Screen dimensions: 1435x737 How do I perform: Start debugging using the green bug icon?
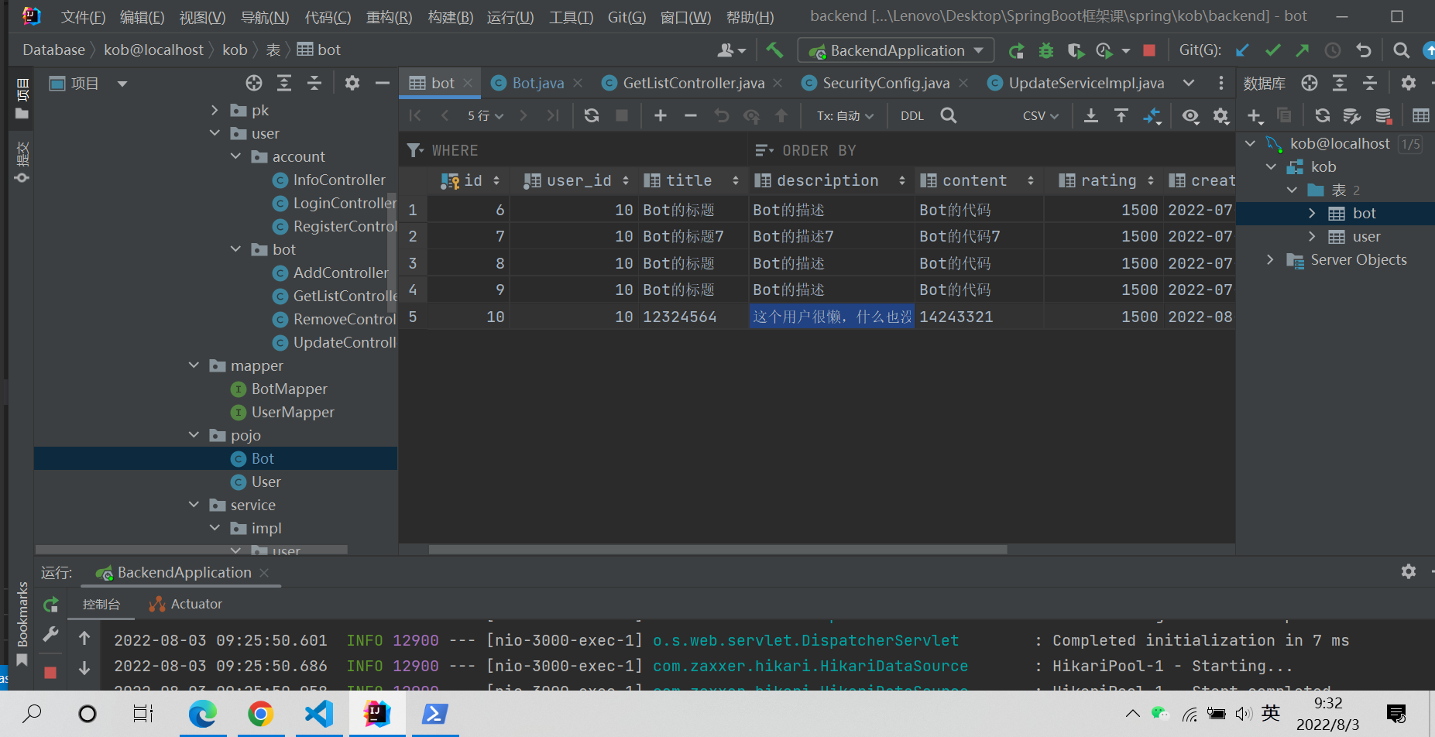[x=1045, y=50]
